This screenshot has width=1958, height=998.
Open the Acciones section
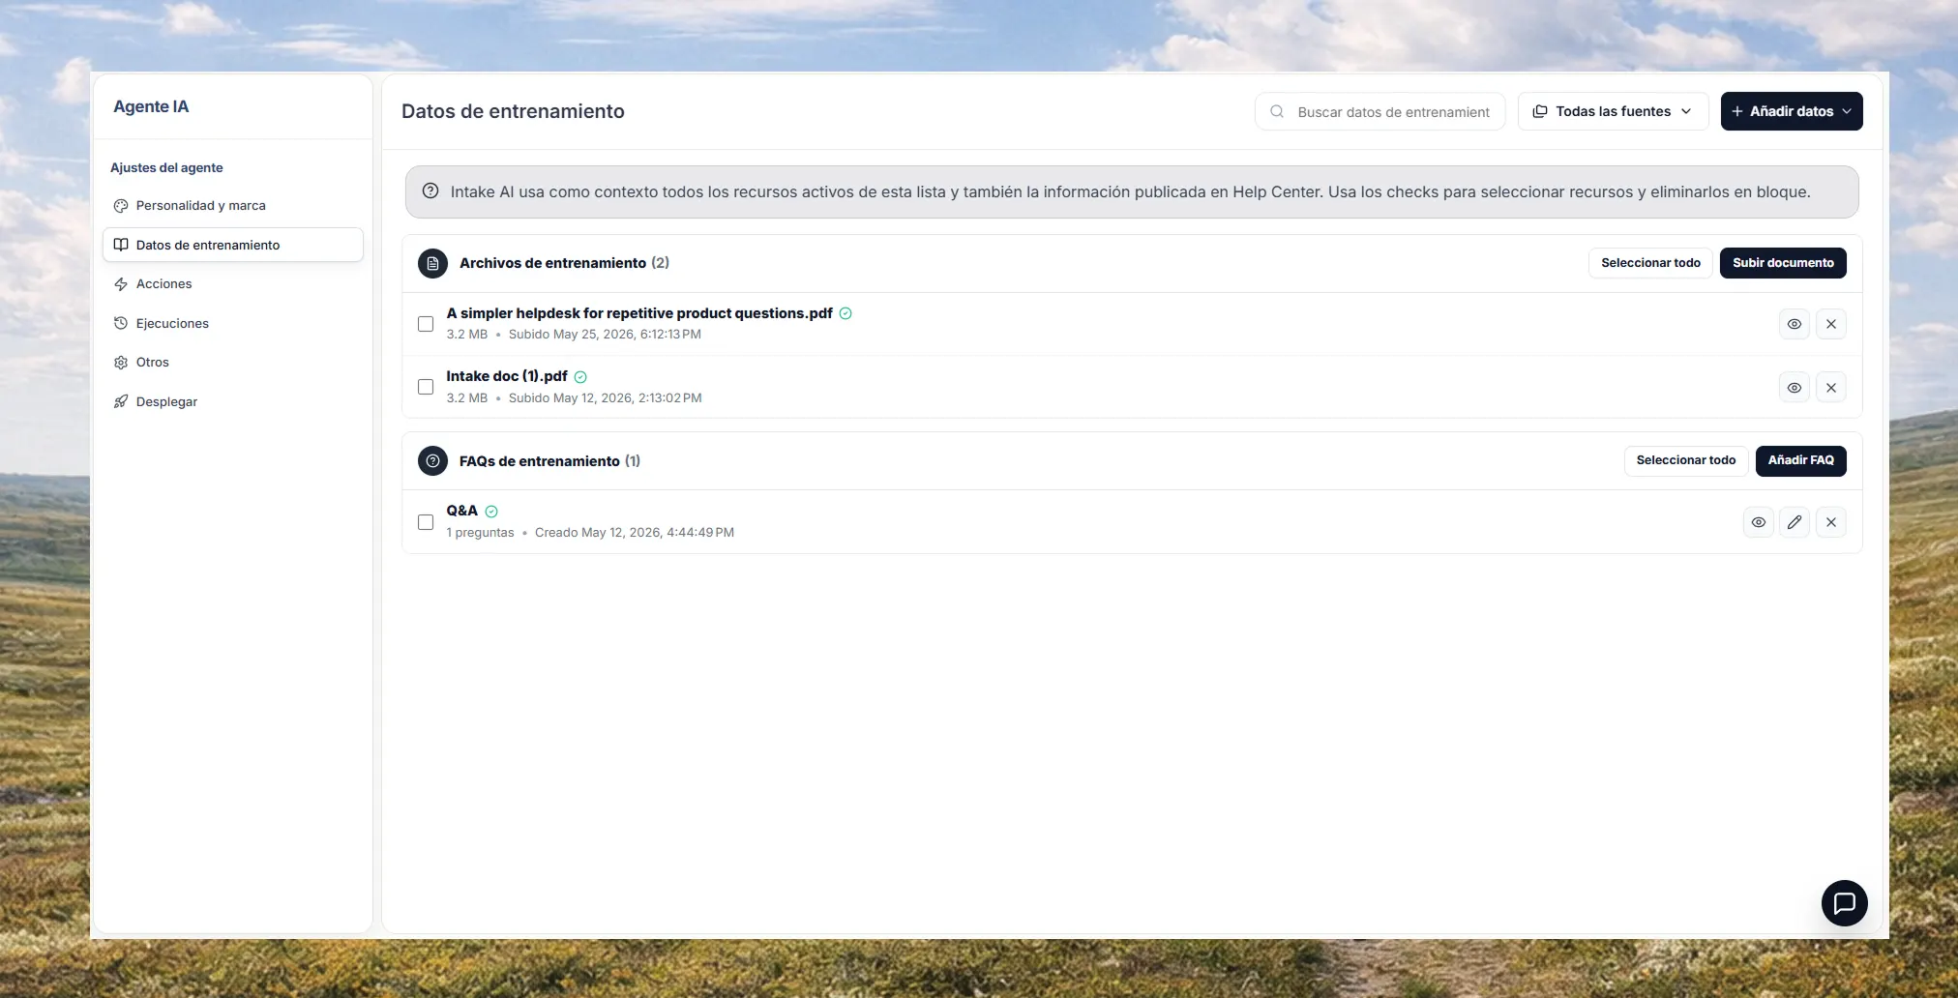point(232,284)
